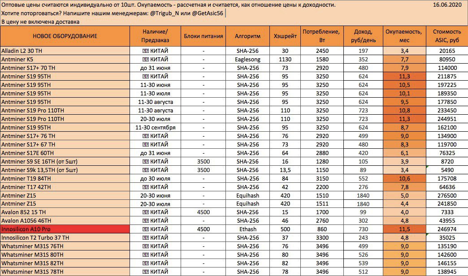
Task: Click the income cell "730"
Action: 363,229
